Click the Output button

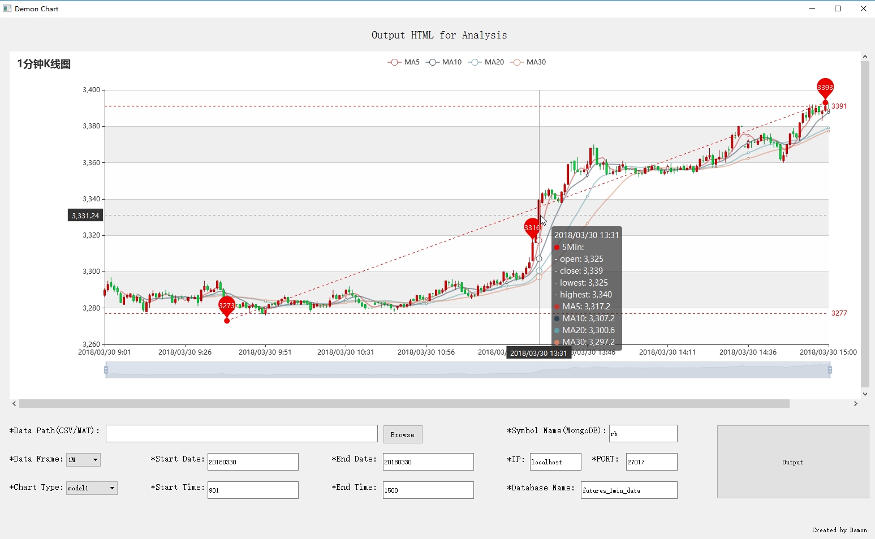point(793,462)
